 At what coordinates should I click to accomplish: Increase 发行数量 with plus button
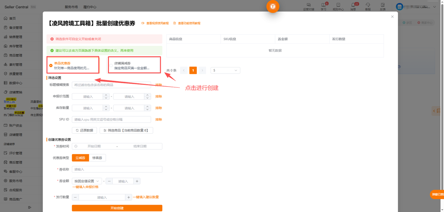pos(129,197)
